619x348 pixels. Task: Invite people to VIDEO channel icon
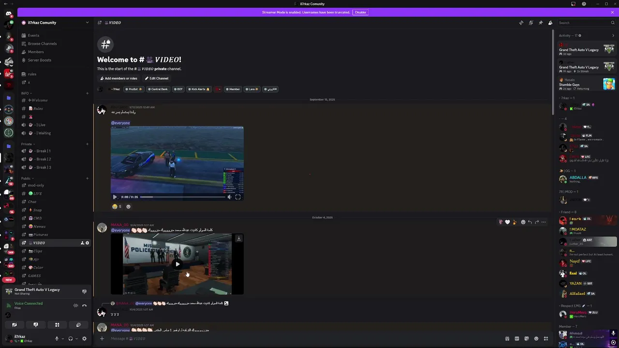pyautogui.click(x=82, y=243)
